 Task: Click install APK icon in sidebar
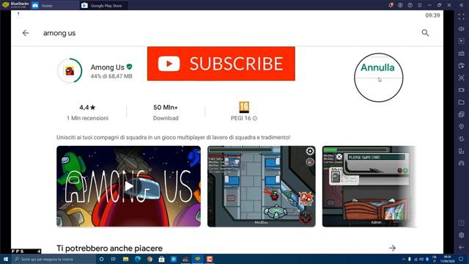point(461,65)
